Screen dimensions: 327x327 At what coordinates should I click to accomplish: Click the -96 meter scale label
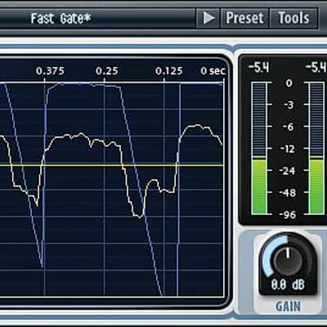pyautogui.click(x=288, y=215)
